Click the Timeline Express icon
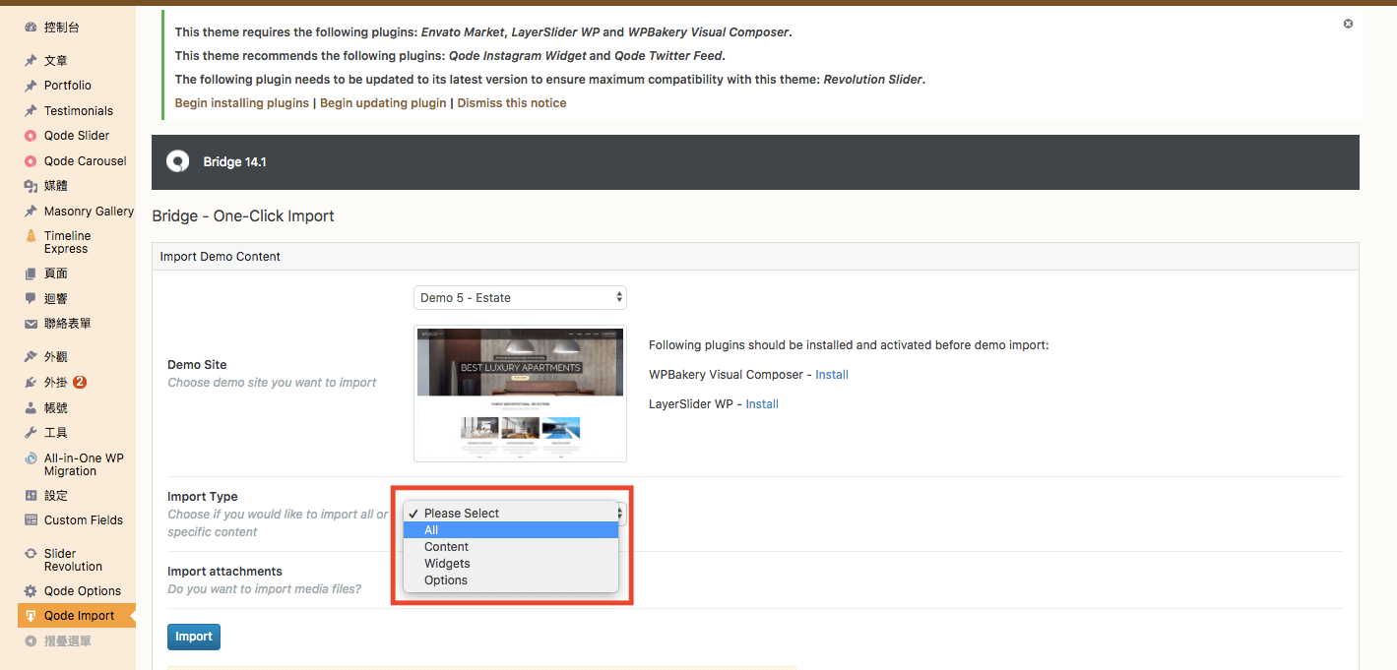Screen dimensions: 1397x670 pyautogui.click(x=31, y=236)
